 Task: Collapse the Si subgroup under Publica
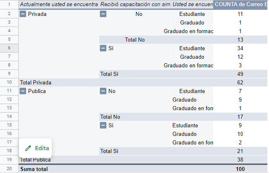click(x=103, y=125)
